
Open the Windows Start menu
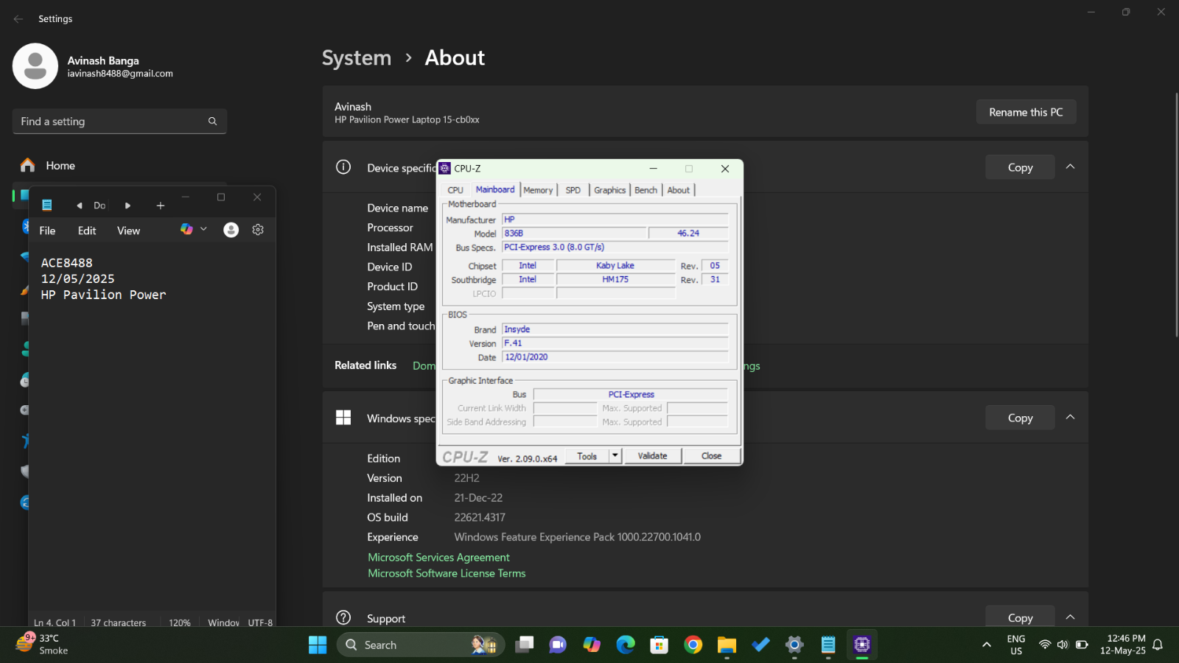click(318, 645)
